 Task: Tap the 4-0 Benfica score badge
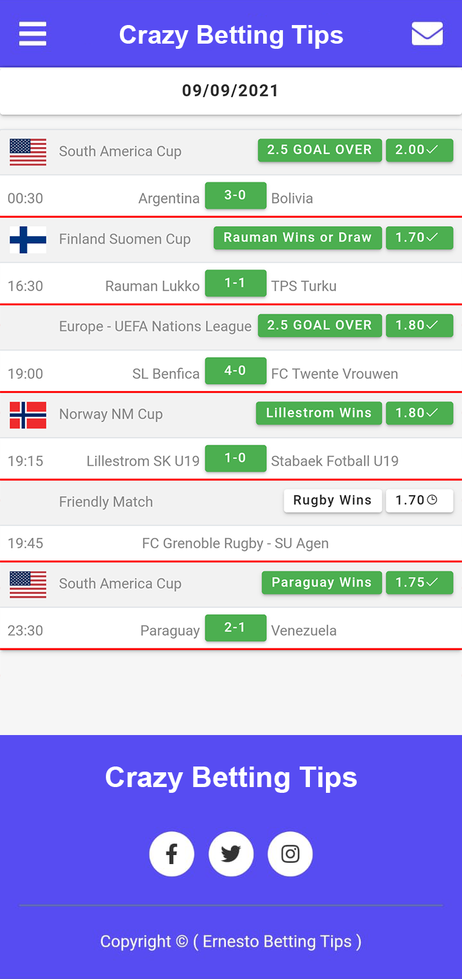click(235, 370)
